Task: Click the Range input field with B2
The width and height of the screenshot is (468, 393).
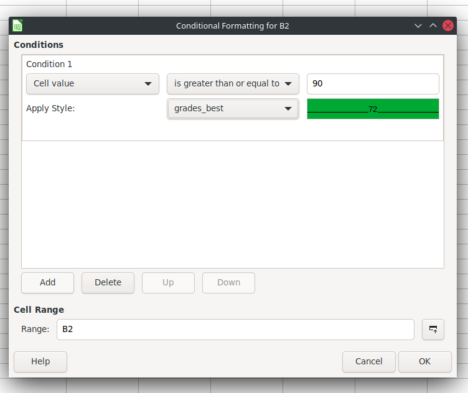Action: [235, 329]
